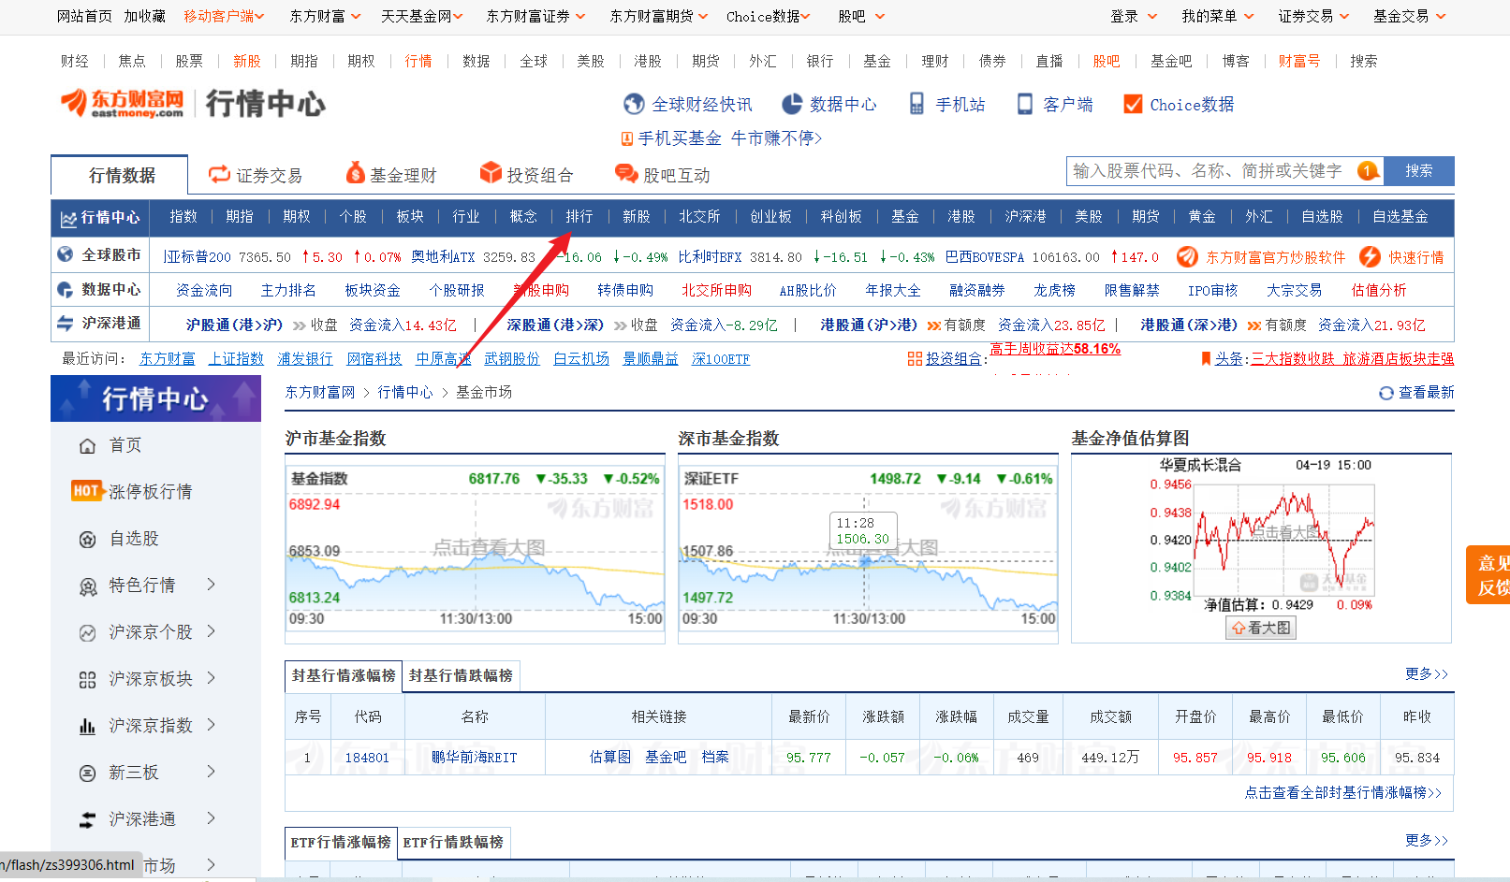Click 更多 next to 封基行情 tabs

pos(1426,673)
